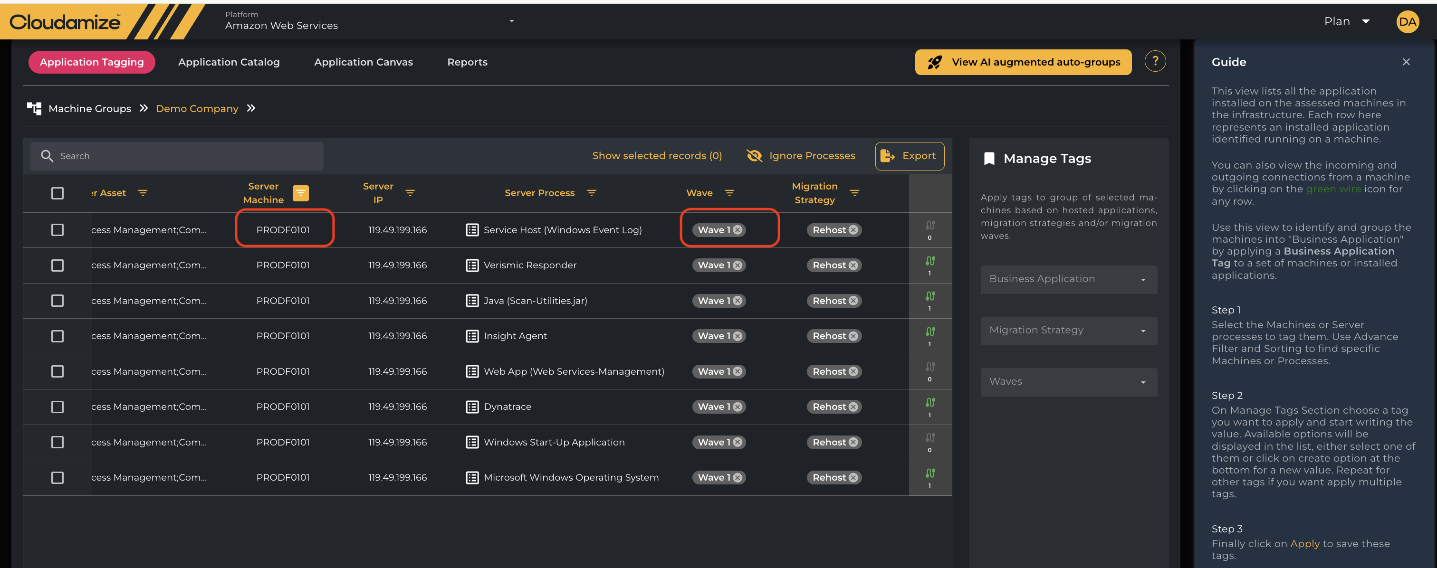The height and width of the screenshot is (568, 1437).
Task: Switch to Application Catalog tab
Action: [229, 62]
